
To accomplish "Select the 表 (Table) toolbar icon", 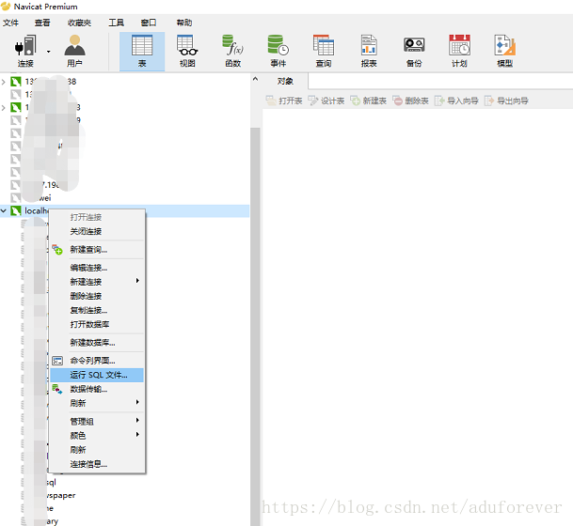I will (142, 52).
